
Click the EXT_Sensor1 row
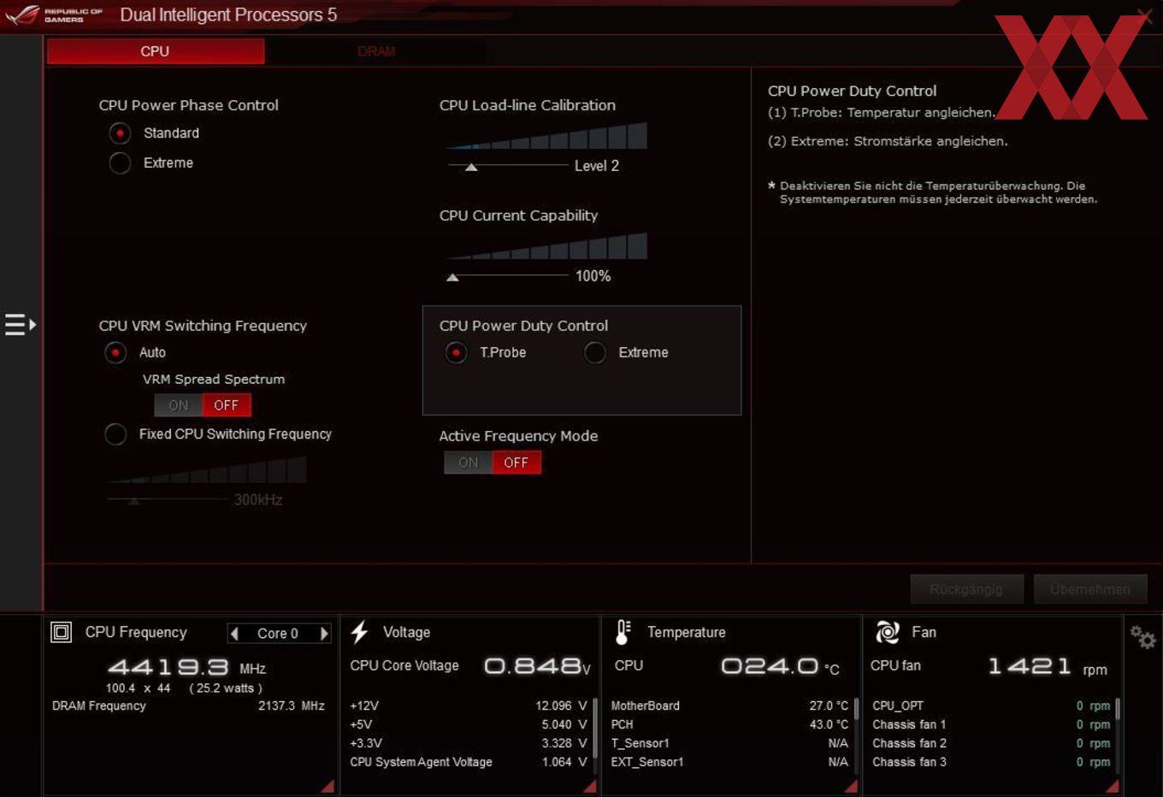coord(729,762)
